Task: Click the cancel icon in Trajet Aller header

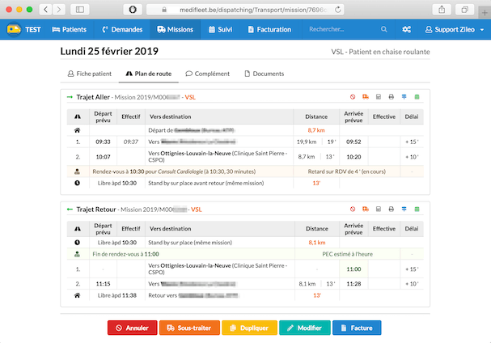Action: [x=353, y=98]
